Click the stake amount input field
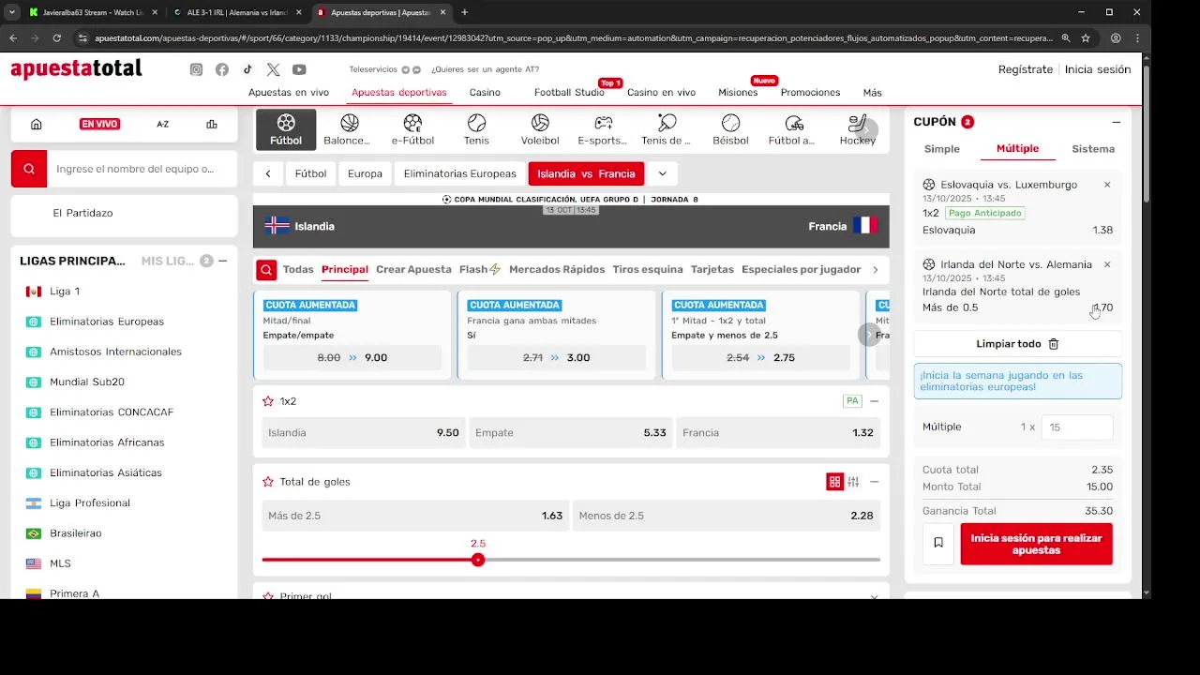The height and width of the screenshot is (675, 1200). [1077, 427]
